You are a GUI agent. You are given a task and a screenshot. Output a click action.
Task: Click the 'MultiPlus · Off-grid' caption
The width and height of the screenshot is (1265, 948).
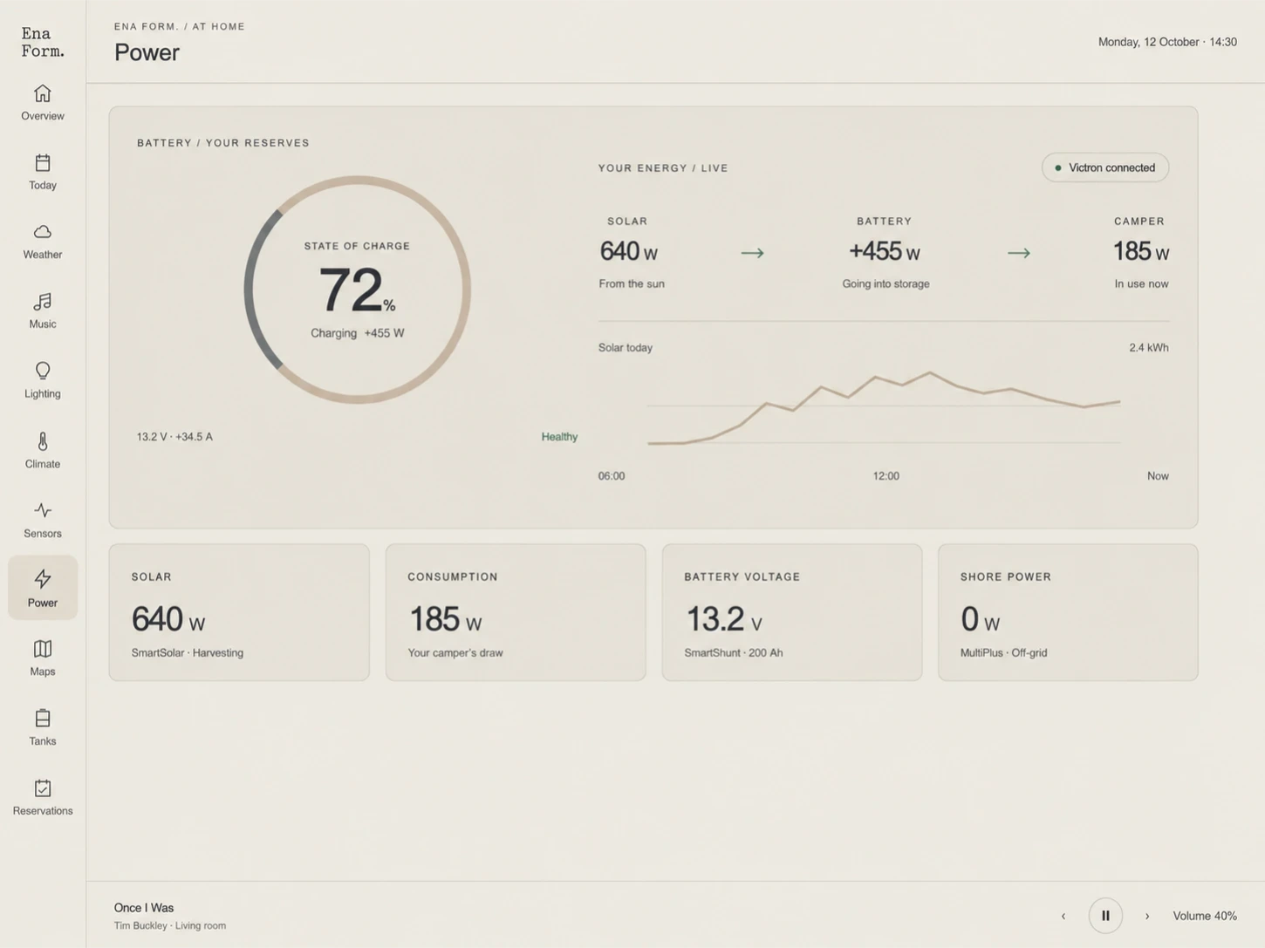click(1003, 652)
